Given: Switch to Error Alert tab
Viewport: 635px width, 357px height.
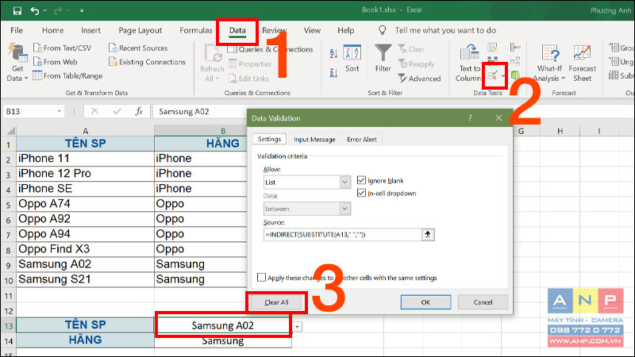Looking at the screenshot, I should click(x=362, y=140).
